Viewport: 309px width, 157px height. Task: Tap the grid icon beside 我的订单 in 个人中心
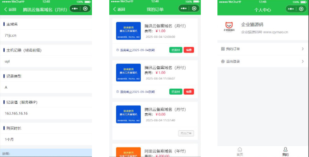223,49
